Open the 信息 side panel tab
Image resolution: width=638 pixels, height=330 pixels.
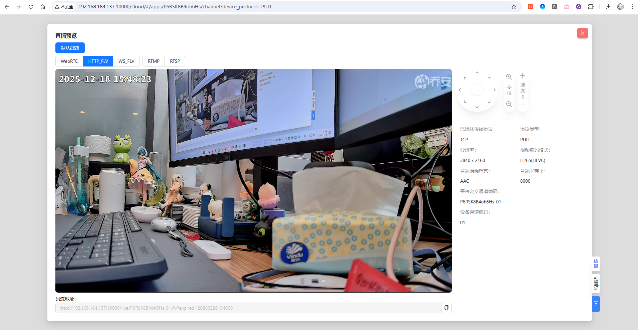[x=596, y=264]
